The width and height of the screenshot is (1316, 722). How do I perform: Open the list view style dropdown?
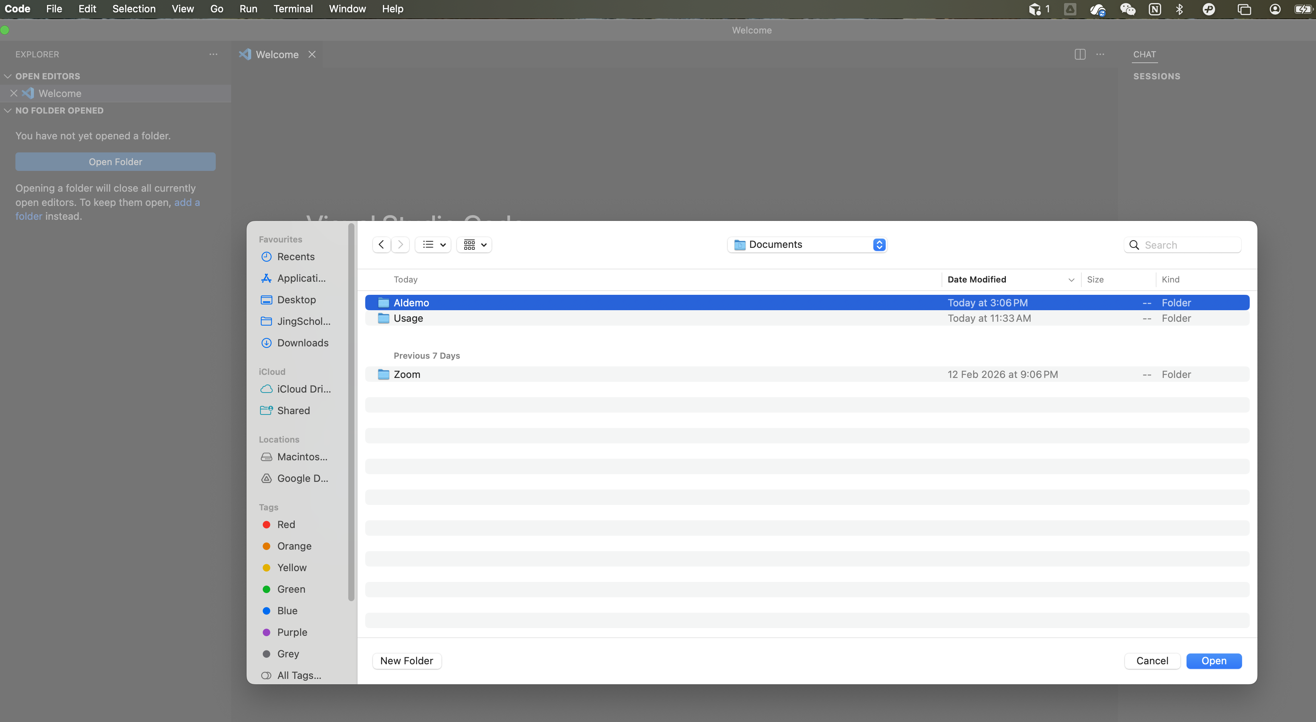click(x=433, y=244)
